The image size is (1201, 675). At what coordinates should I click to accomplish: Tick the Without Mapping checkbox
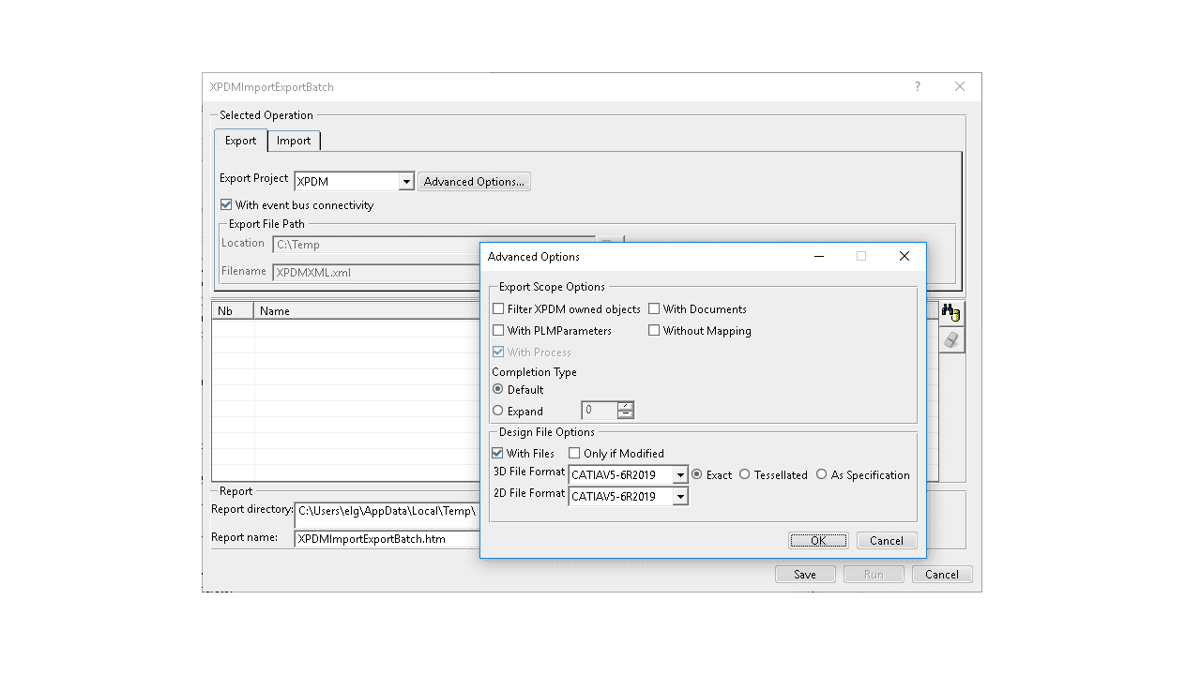[x=654, y=331]
